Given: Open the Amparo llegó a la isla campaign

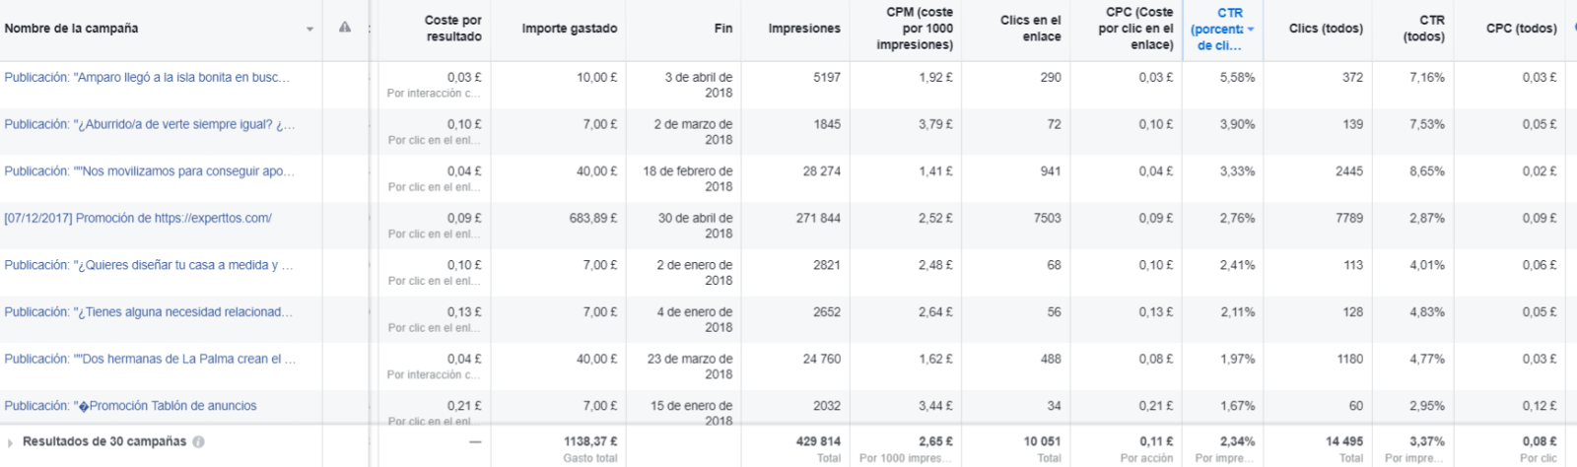Looking at the screenshot, I should point(147,77).
